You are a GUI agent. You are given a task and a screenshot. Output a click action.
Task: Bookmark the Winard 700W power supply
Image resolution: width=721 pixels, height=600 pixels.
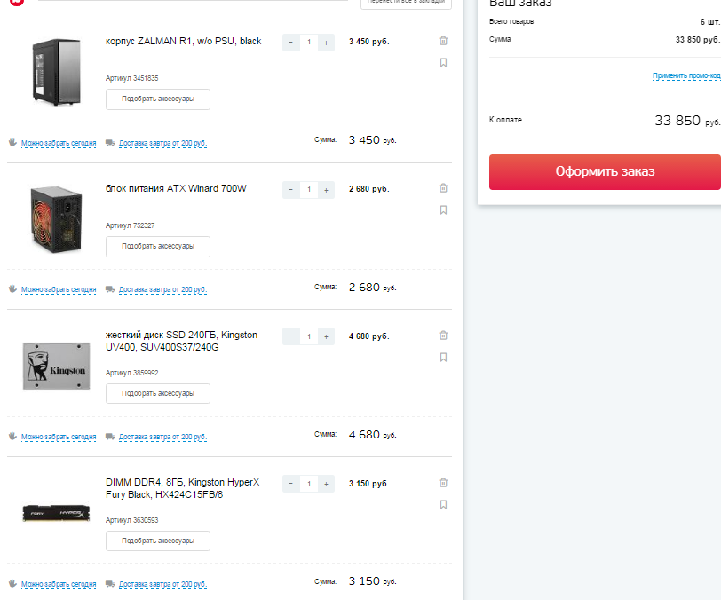443,209
